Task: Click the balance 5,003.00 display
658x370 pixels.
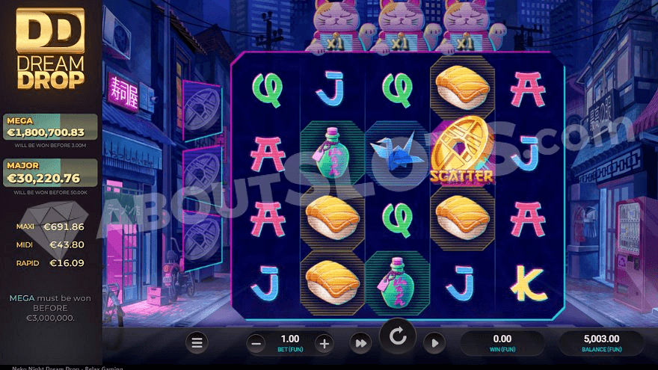Action: coord(601,343)
